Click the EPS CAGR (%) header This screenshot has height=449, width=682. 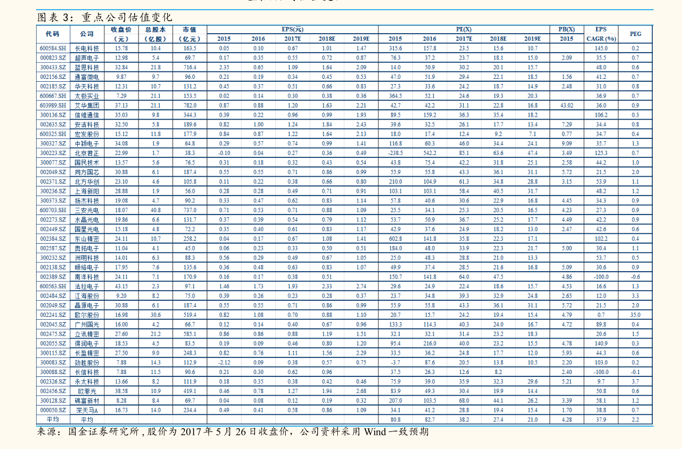click(601, 34)
